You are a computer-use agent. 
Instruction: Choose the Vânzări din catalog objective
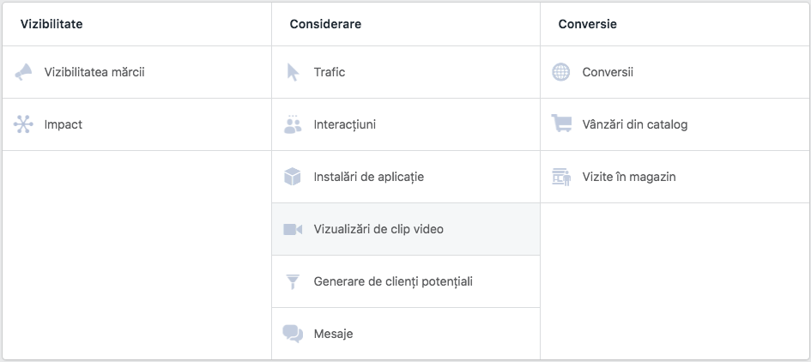point(634,124)
